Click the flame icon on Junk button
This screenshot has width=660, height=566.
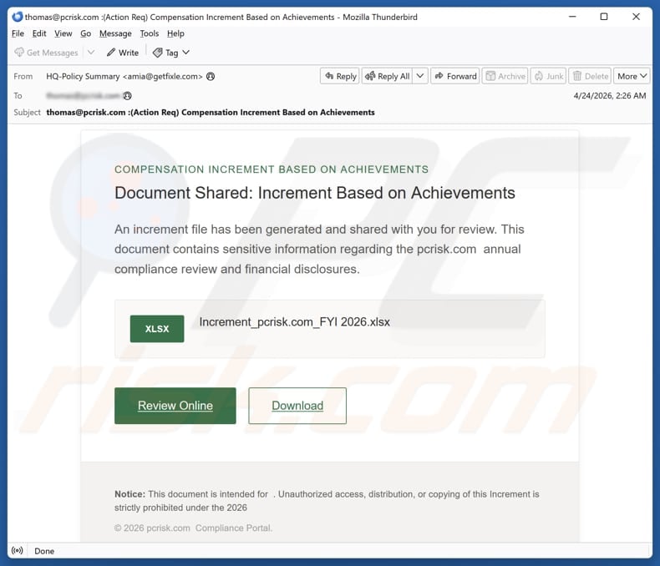click(x=538, y=76)
